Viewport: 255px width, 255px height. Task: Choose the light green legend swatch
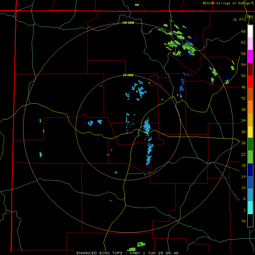pyautogui.click(x=250, y=157)
